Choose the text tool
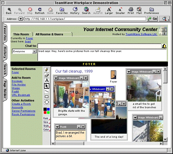This screenshot has height=154, width=173. click(47, 80)
